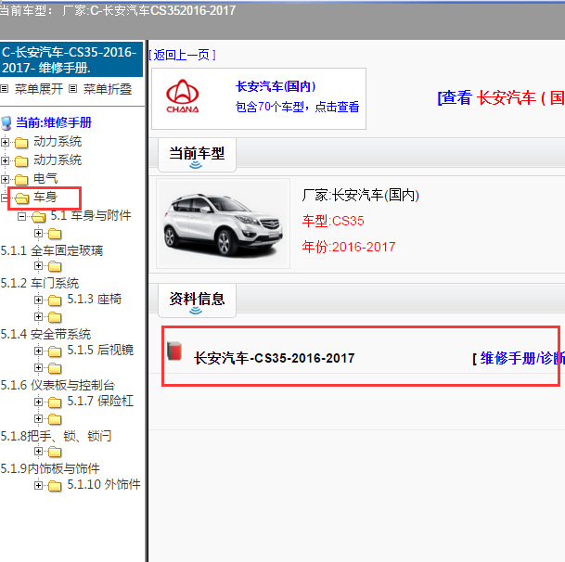Expand the 电气 tree node
Image resolution: width=565 pixels, height=562 pixels.
[x=5, y=179]
